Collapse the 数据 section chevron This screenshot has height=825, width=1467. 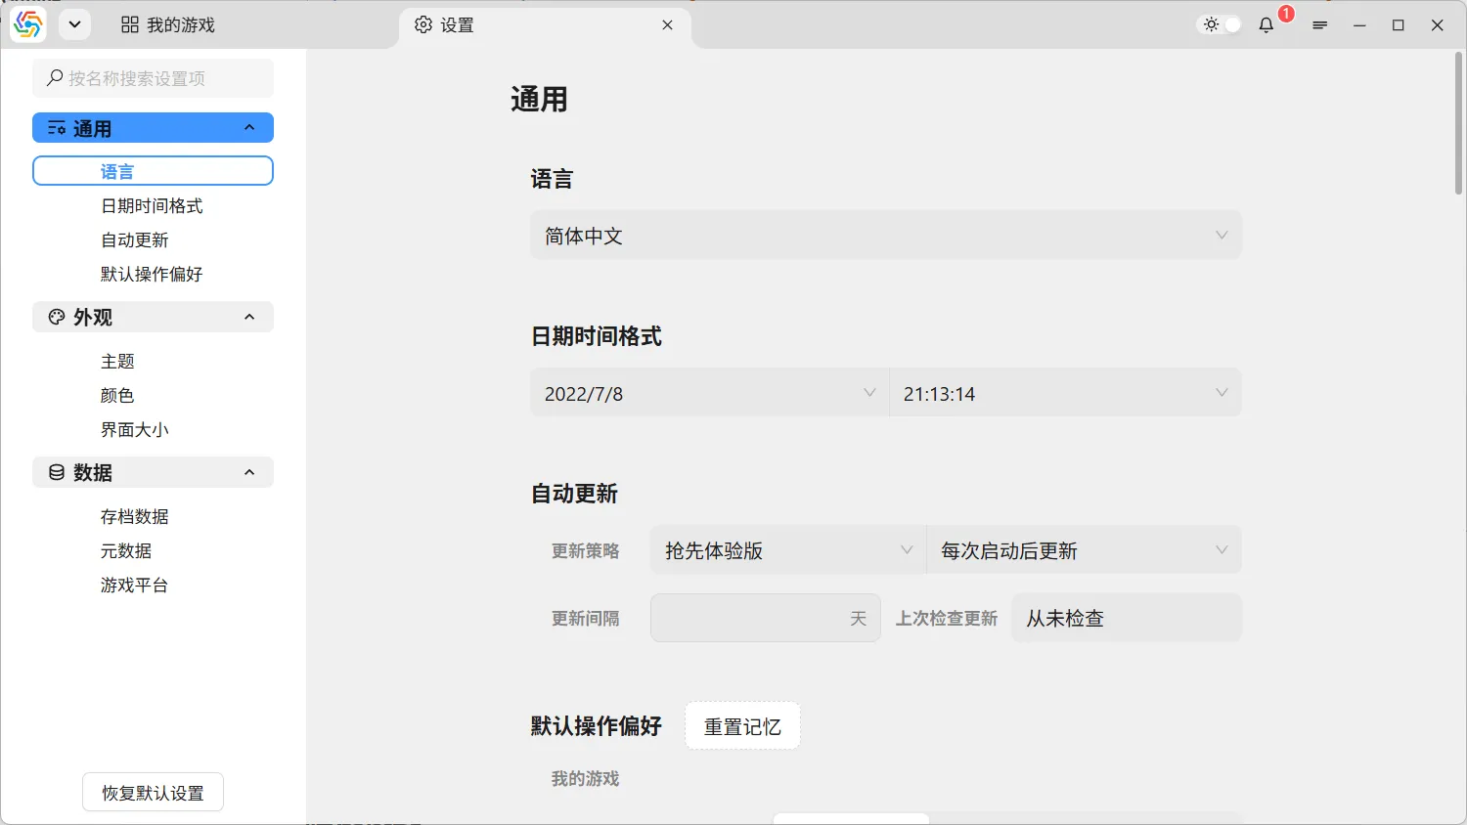[249, 472]
